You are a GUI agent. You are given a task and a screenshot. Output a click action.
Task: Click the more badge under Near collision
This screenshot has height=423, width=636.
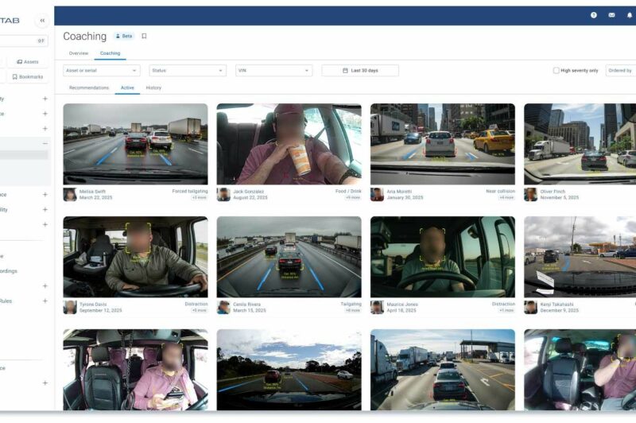coord(506,197)
